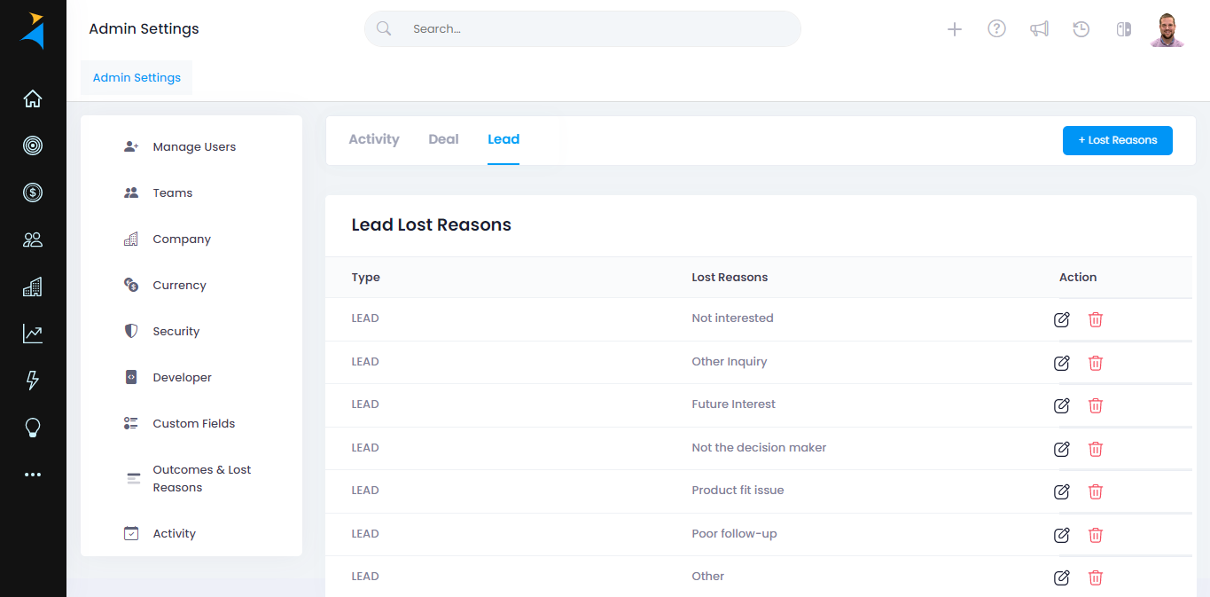Switch to the Activity tab
1210x597 pixels.
(x=374, y=139)
